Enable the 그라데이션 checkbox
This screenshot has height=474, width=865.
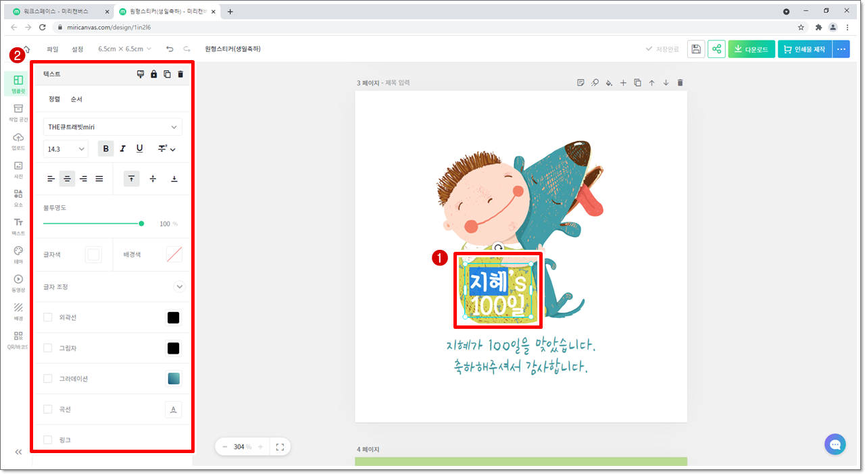pos(48,379)
